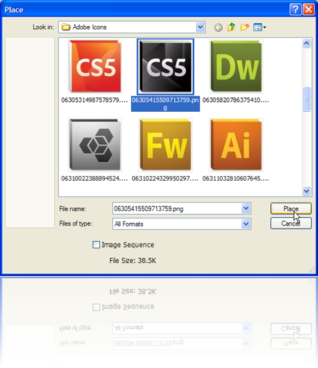318x368 pixels.
Task: Close the Place dialog
Action: (x=308, y=10)
